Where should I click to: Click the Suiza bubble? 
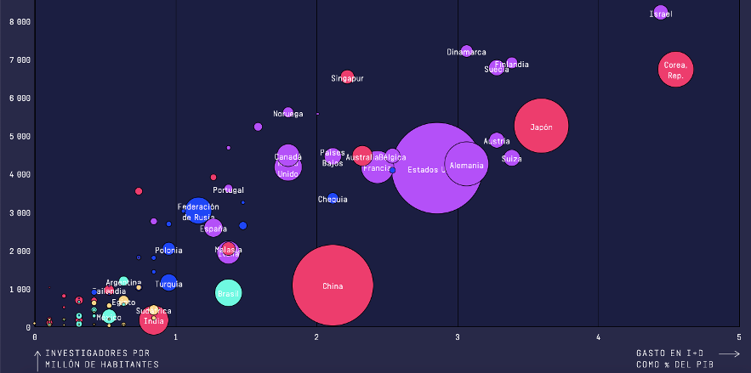511,157
